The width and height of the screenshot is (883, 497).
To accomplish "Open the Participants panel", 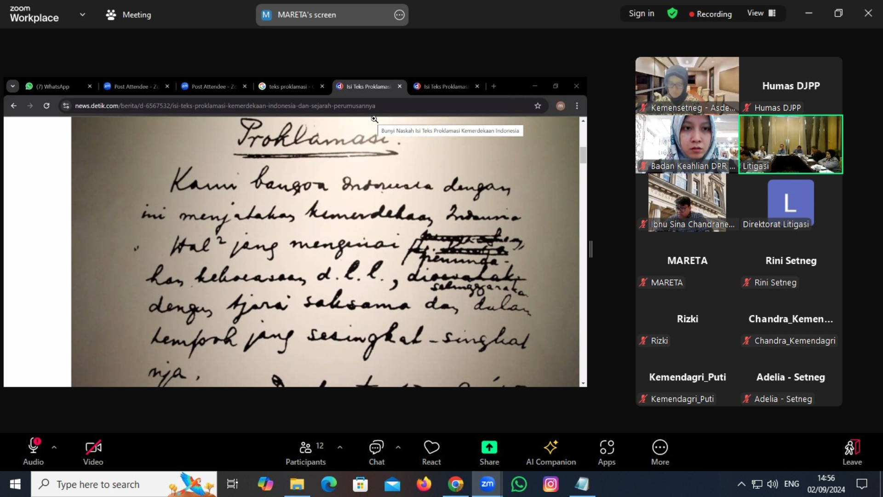I will click(305, 452).
